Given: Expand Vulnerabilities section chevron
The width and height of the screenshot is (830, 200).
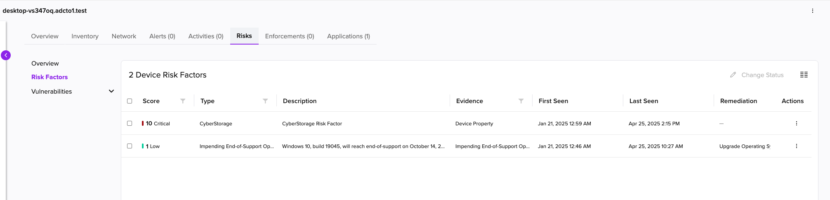Looking at the screenshot, I should (x=111, y=91).
